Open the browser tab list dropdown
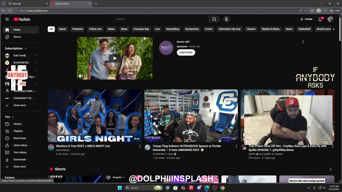The width and height of the screenshot is (342, 192). [x=3, y=3]
